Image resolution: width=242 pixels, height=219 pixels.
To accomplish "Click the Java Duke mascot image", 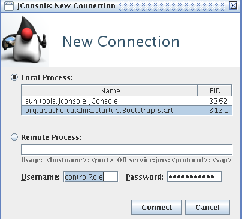I will click(25, 40).
